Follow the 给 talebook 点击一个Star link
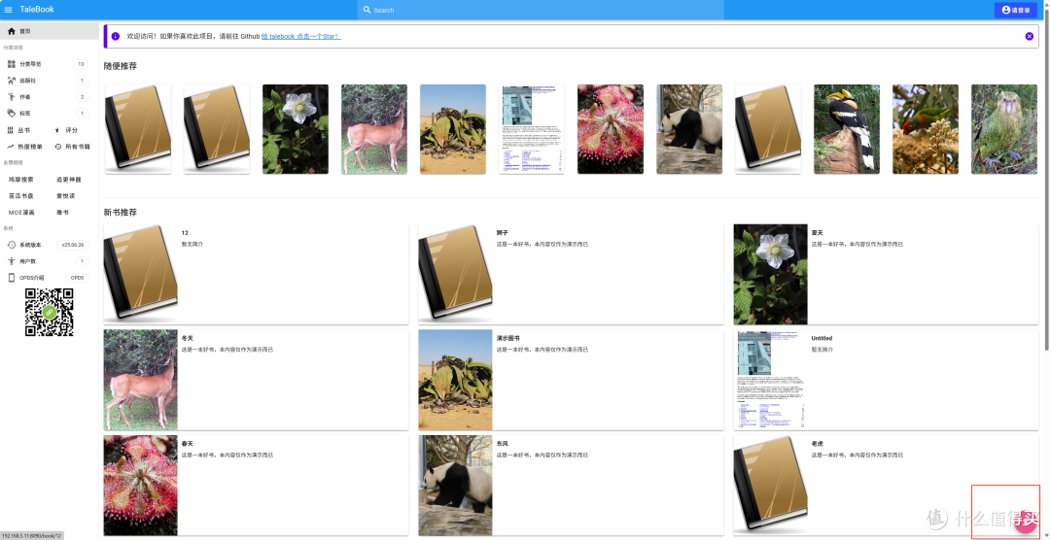 [x=300, y=36]
